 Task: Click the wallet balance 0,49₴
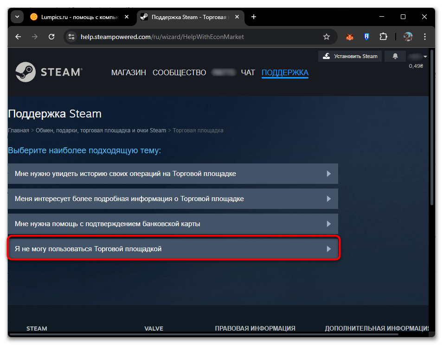(416, 66)
